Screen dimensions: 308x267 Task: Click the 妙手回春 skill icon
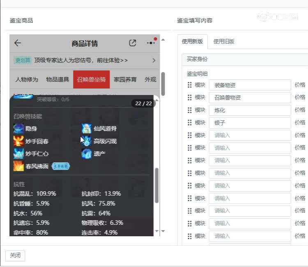(x=18, y=141)
